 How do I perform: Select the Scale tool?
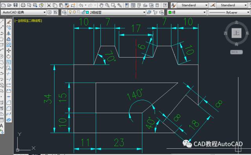pos(9,62)
